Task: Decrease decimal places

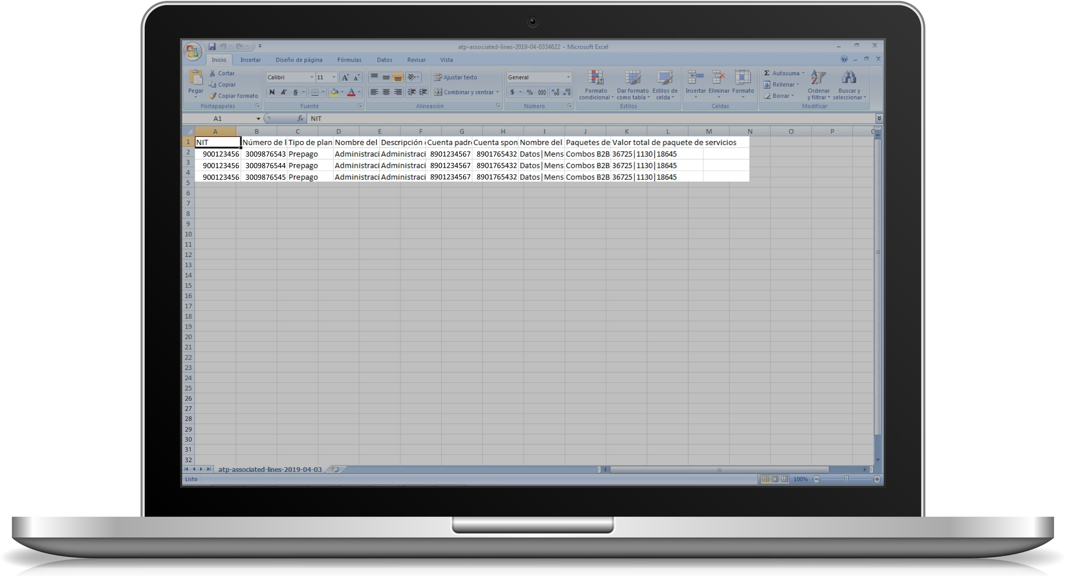Action: 567,92
